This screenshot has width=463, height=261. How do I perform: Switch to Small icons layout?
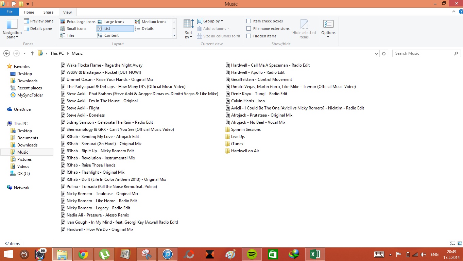(73, 29)
